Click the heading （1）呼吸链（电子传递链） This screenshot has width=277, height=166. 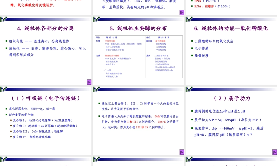[46, 98]
